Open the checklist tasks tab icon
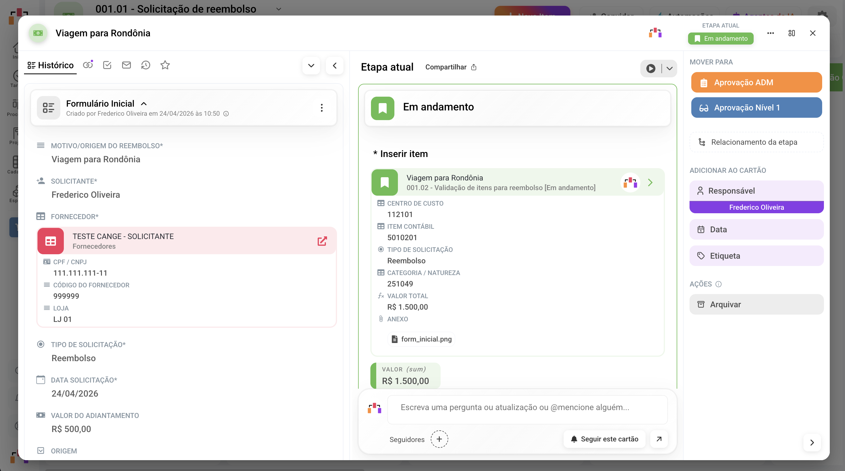This screenshot has width=845, height=471. [107, 65]
